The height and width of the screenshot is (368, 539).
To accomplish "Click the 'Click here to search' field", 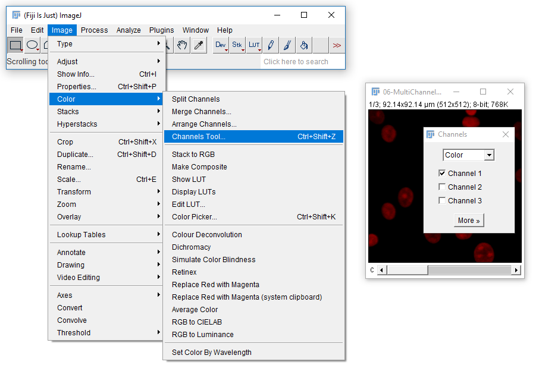I will (303, 61).
